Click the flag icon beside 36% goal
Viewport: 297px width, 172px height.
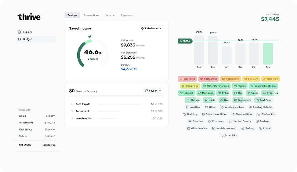point(97,59)
